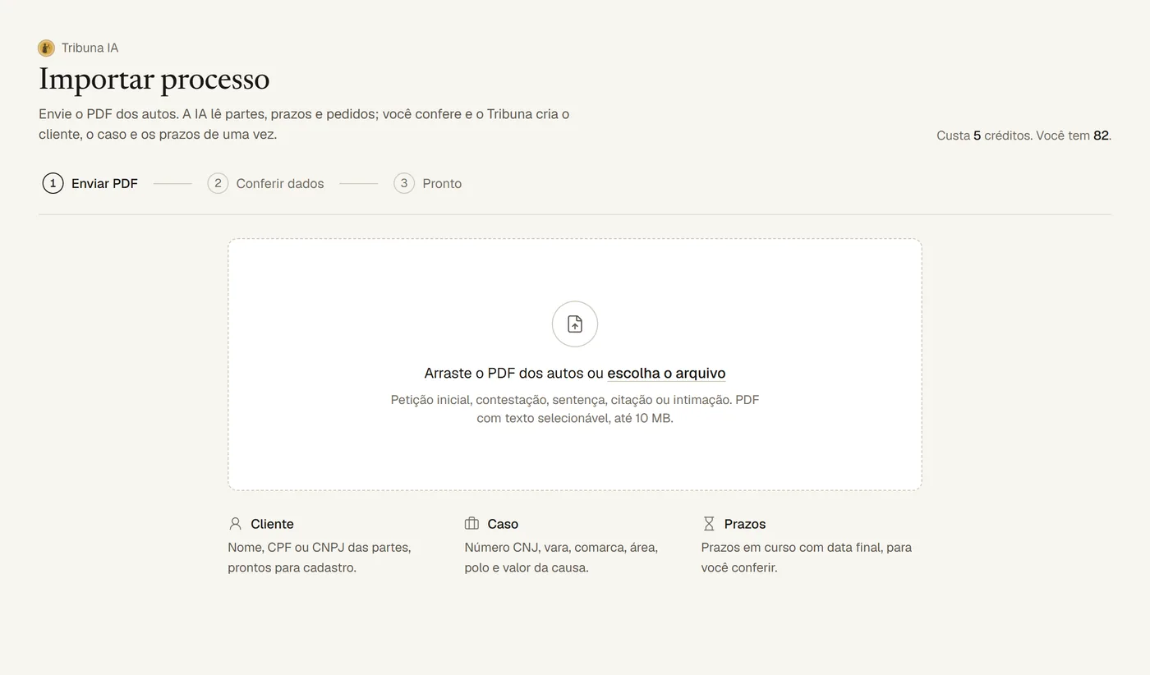This screenshot has width=1150, height=675.
Task: Click the 'Prazos em curso com data final' description
Action: pos(807,558)
